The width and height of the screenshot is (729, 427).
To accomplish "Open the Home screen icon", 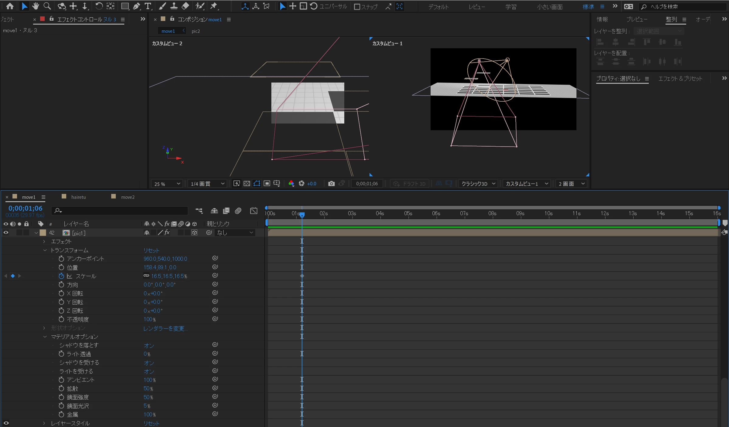I will tap(10, 6).
